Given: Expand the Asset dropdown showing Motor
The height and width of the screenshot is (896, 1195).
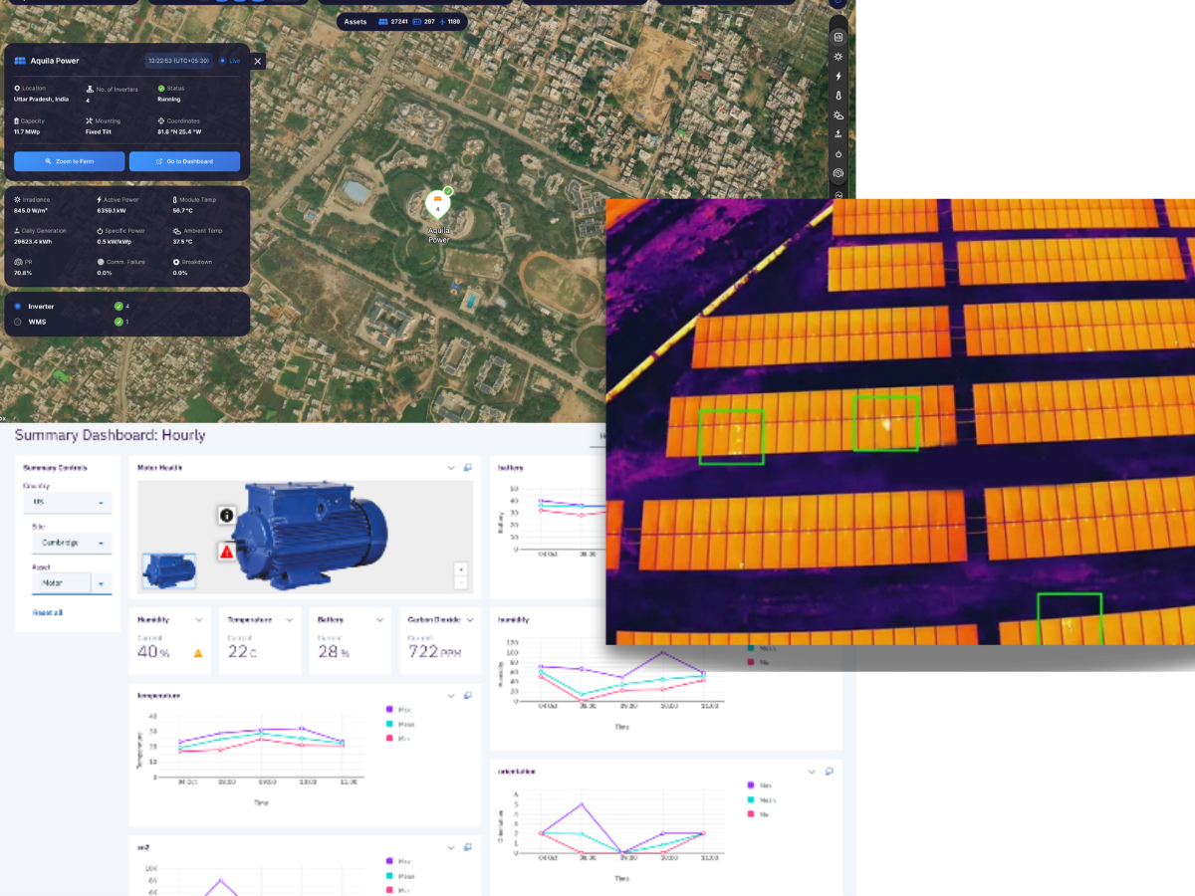Looking at the screenshot, I should coord(101,583).
